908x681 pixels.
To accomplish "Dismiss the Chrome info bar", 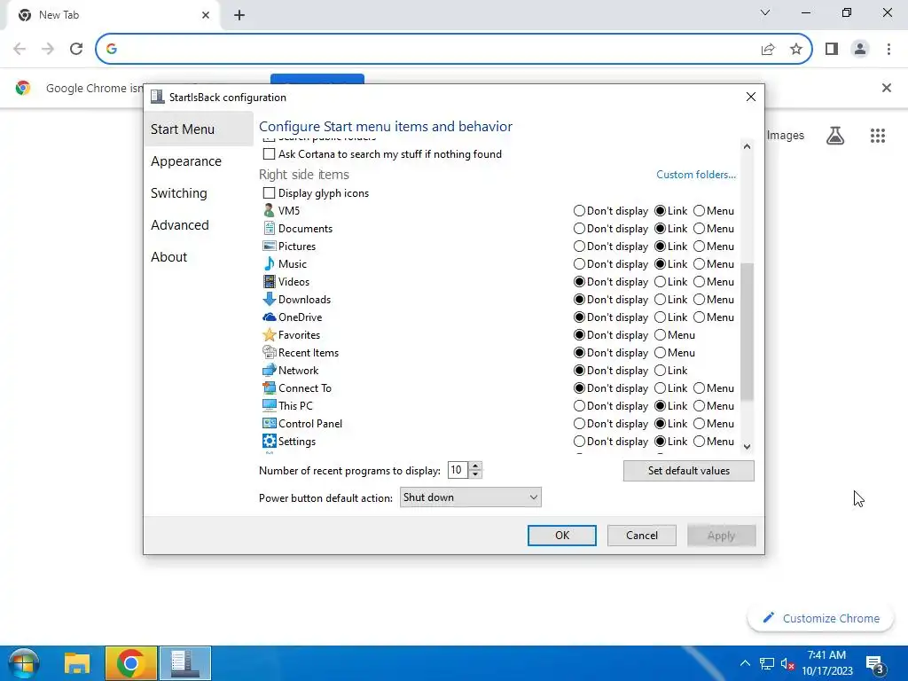I will (886, 88).
